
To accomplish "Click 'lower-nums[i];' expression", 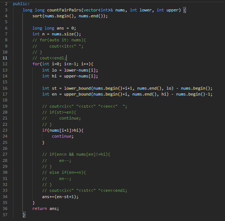I will 81,70.
